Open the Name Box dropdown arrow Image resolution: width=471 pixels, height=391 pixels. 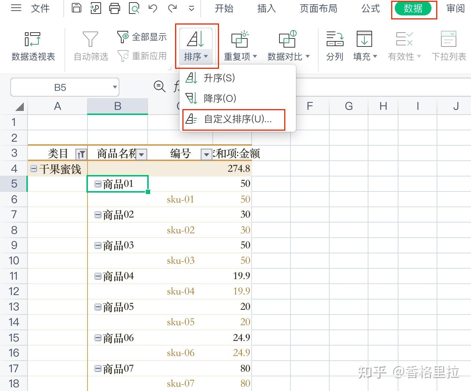point(115,87)
